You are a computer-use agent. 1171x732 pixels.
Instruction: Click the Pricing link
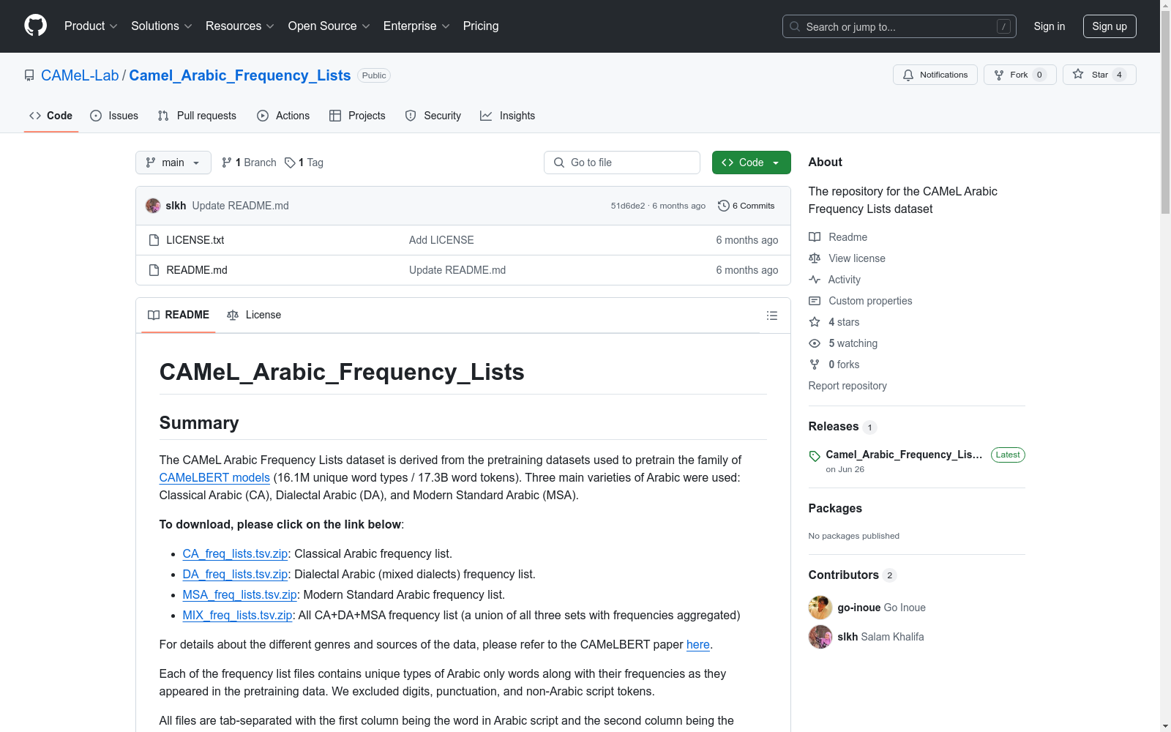(481, 26)
